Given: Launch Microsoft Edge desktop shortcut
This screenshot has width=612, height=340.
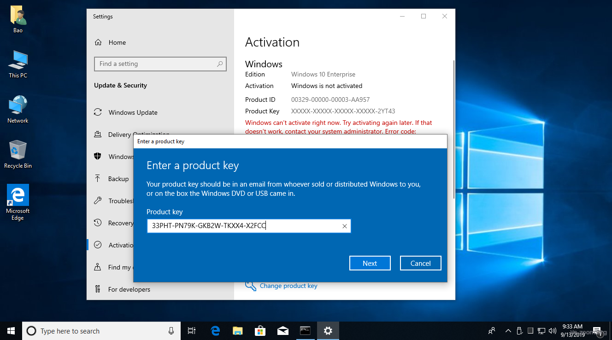Looking at the screenshot, I should pos(18,203).
